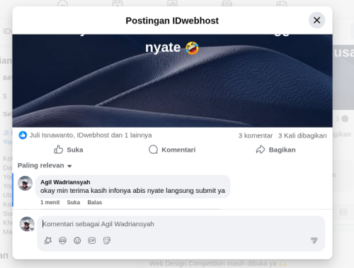Focus the Komentari sebagai Agil Wadriansyah field
The height and width of the screenshot is (268, 354).
pyautogui.click(x=181, y=224)
